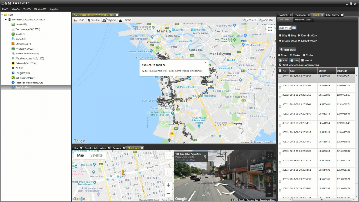359x202 pixels.
Task: Switch main map to Terrain view
Action: click(125, 20)
